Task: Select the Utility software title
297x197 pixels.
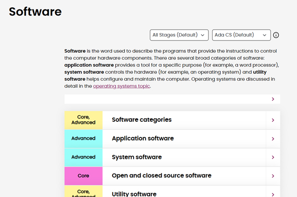Action: click(134, 194)
